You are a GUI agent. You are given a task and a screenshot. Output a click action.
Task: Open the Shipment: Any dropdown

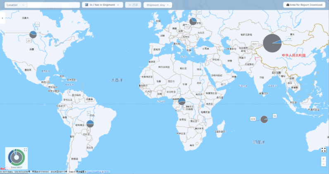[x=157, y=5]
